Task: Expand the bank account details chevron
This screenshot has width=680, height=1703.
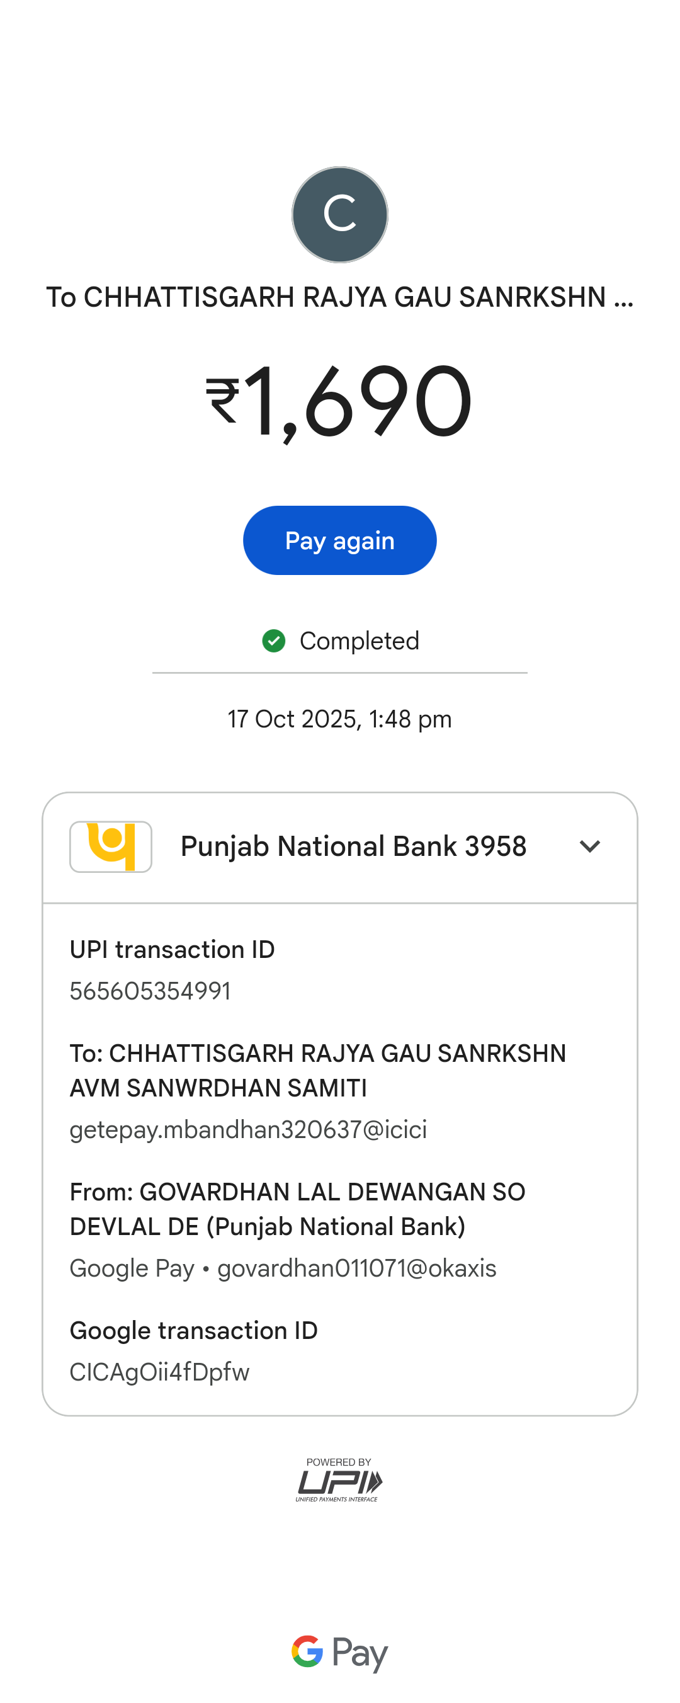Action: [x=589, y=846]
